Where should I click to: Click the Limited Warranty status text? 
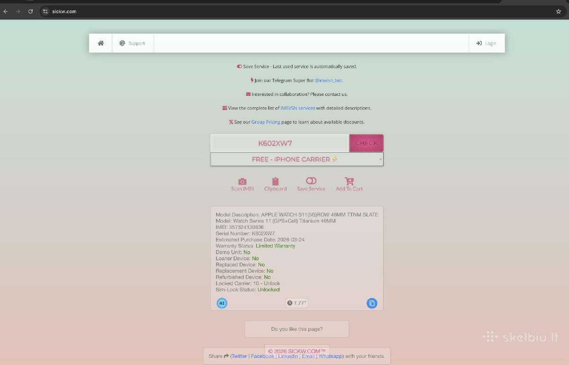click(x=275, y=246)
